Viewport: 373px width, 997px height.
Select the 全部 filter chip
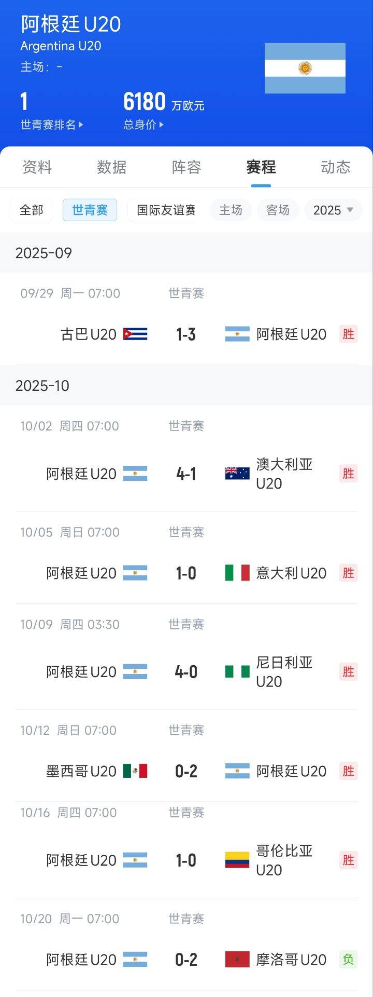tap(32, 210)
